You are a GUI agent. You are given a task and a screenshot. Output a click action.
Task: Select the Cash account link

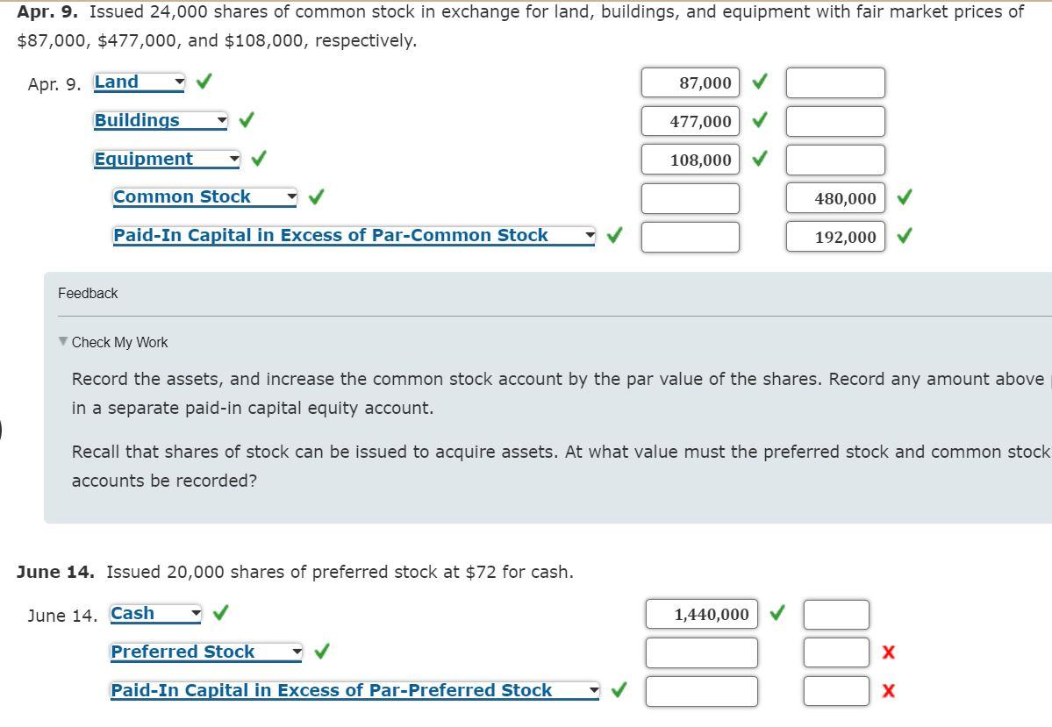pyautogui.click(x=132, y=612)
